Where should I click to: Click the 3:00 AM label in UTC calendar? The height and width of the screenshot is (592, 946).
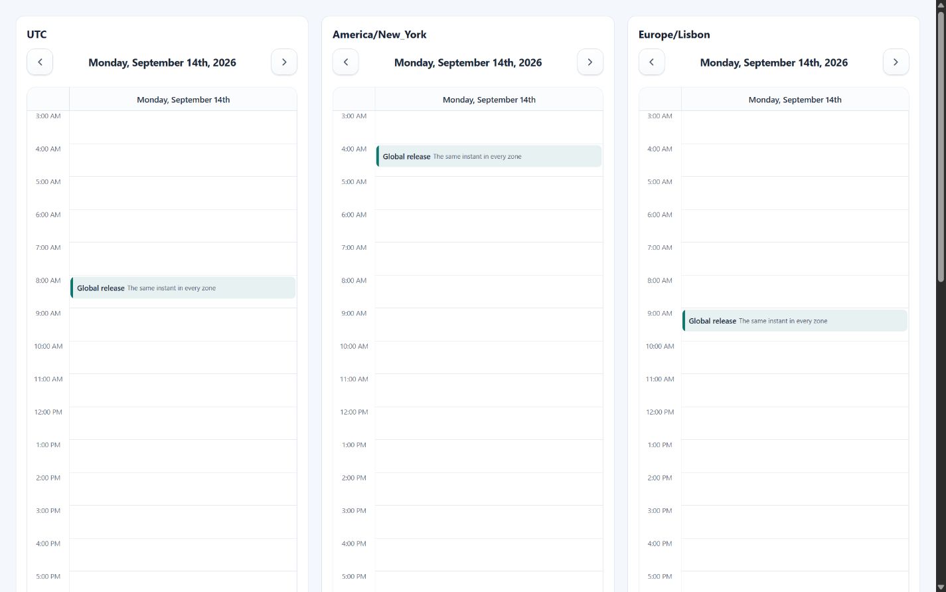(48, 116)
